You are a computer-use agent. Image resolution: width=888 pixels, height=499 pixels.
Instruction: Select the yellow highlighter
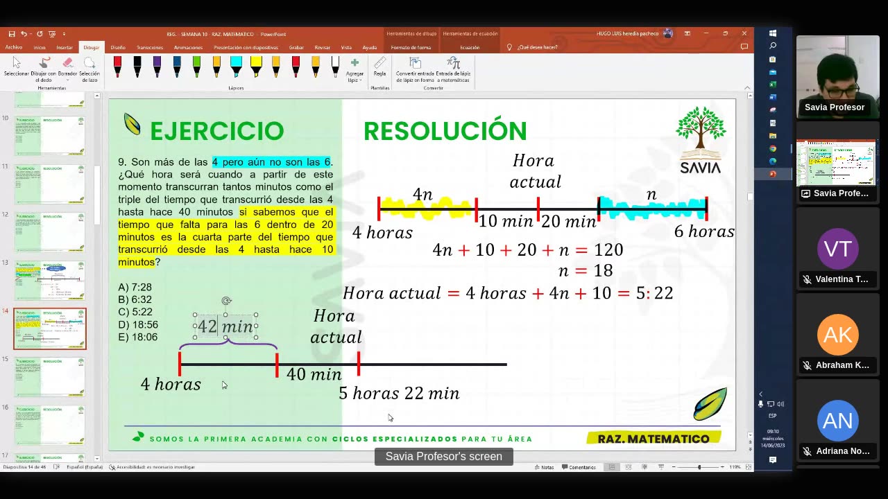256,67
